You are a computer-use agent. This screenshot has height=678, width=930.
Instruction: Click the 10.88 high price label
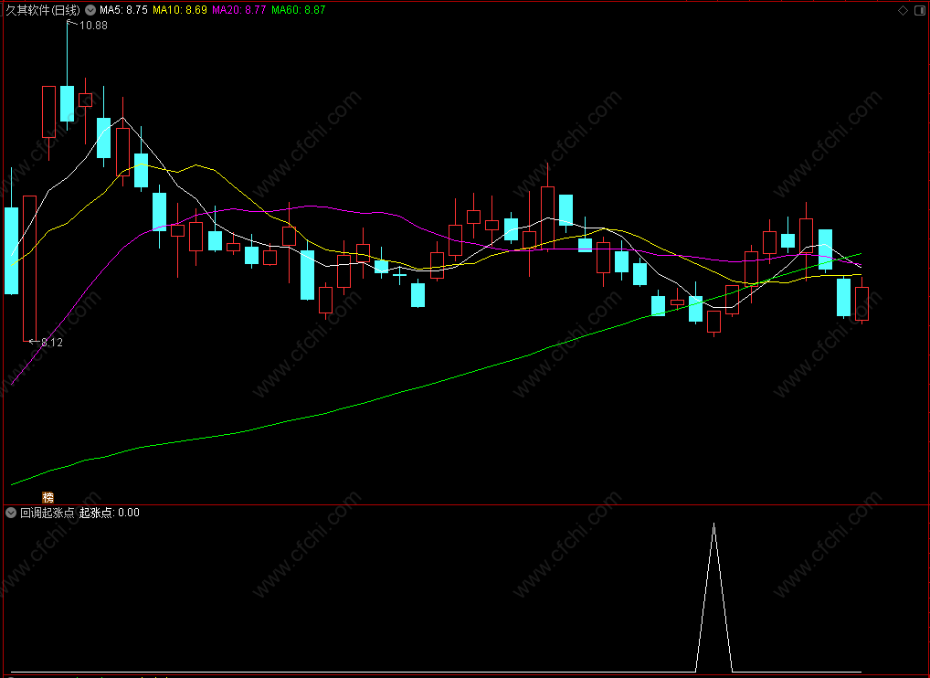click(x=93, y=26)
